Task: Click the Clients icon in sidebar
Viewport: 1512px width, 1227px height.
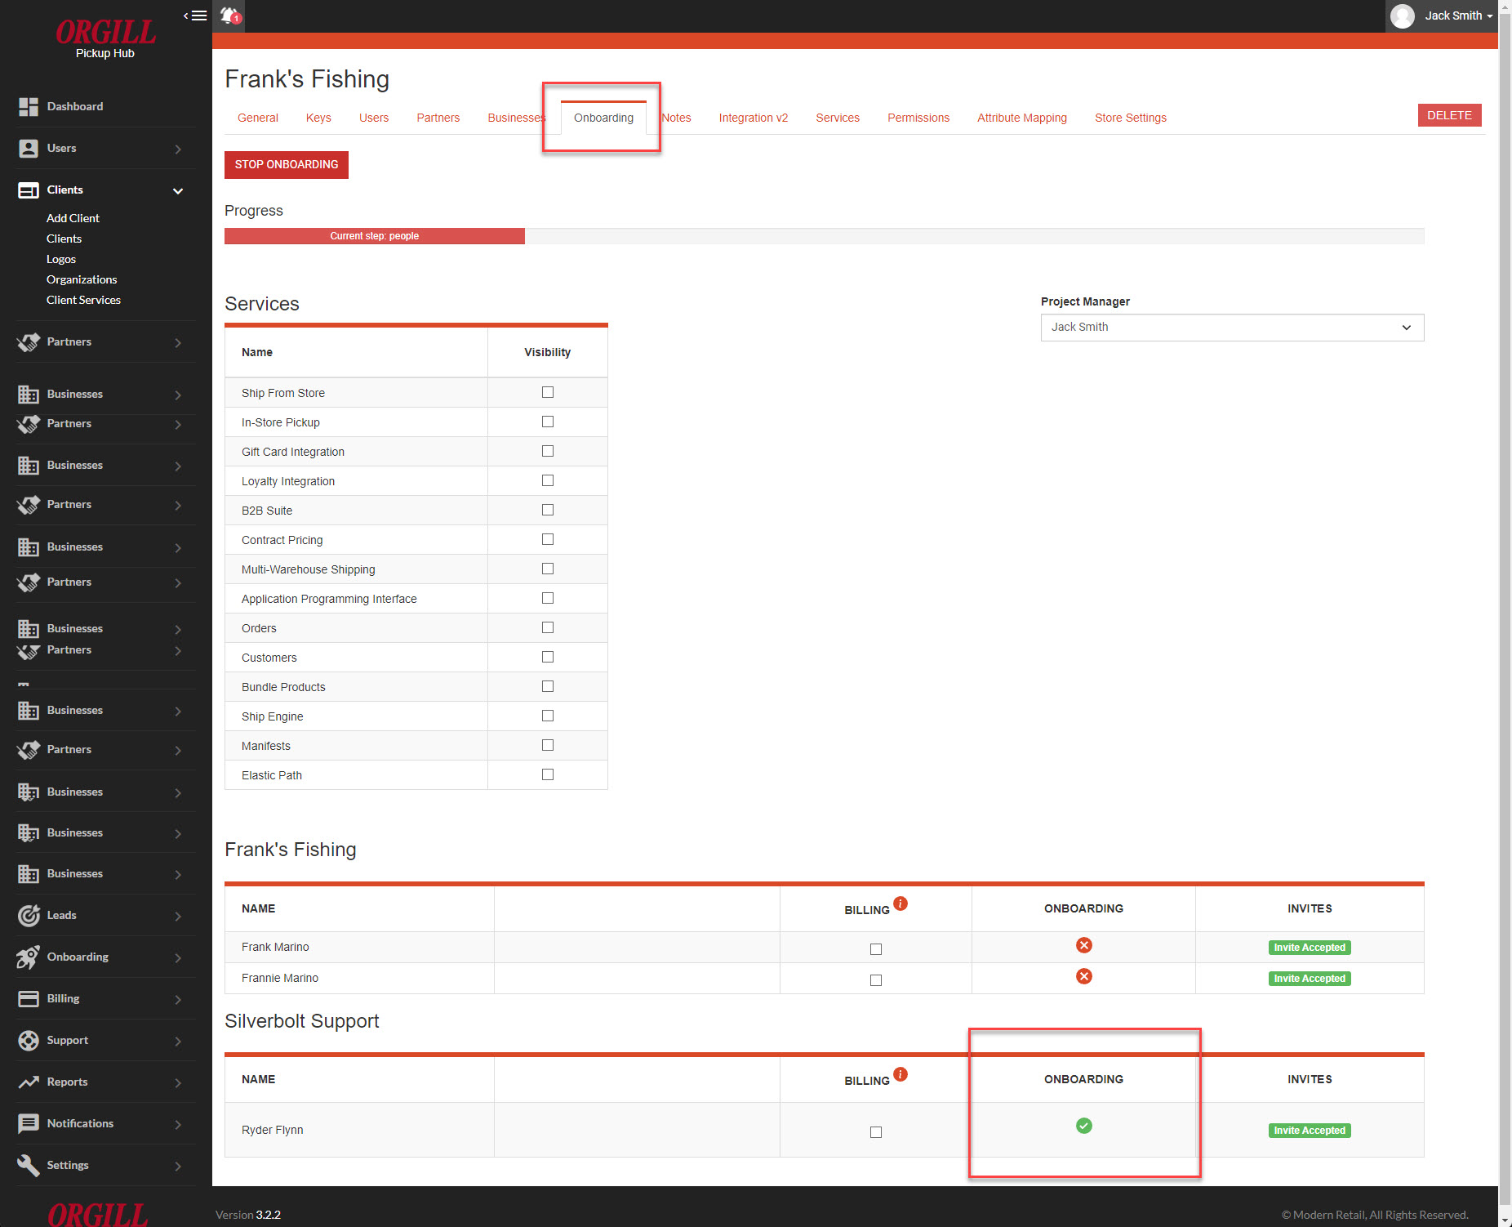Action: [x=29, y=190]
